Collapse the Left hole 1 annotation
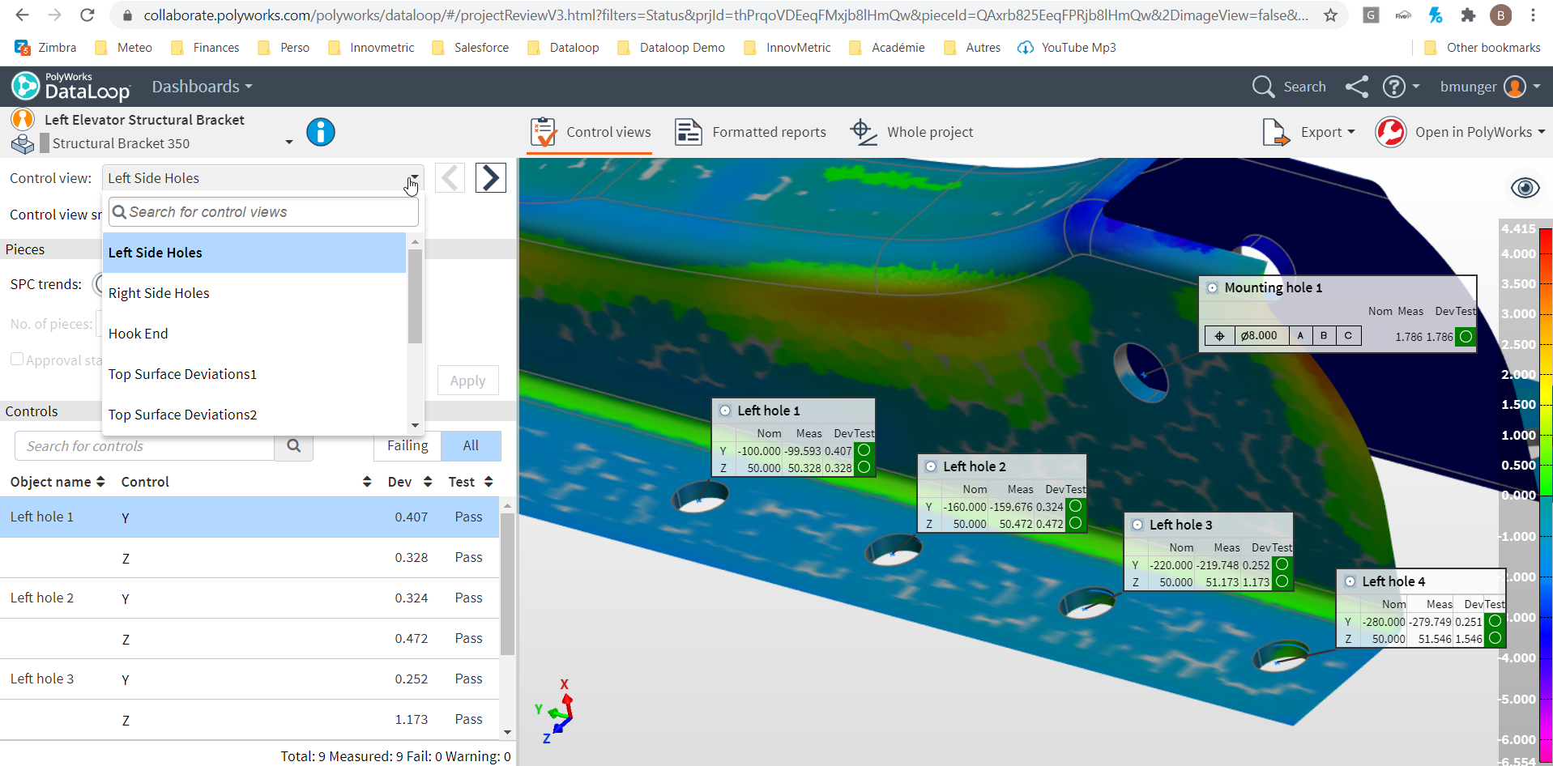1553x766 pixels. pos(725,411)
